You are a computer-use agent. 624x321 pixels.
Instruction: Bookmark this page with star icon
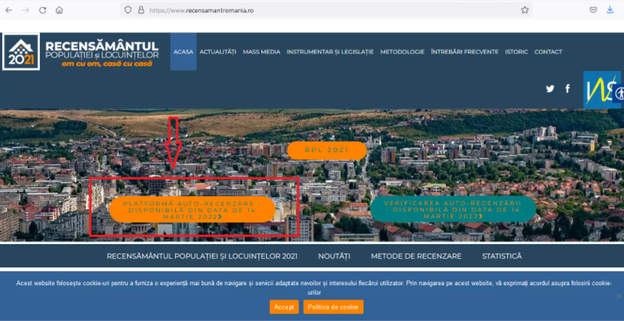(x=525, y=10)
